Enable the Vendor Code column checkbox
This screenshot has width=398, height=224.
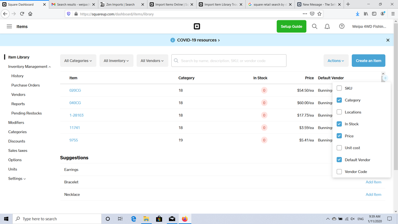coord(339,172)
